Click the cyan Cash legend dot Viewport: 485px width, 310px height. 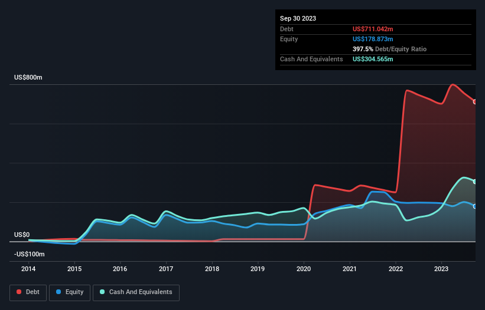pos(102,292)
